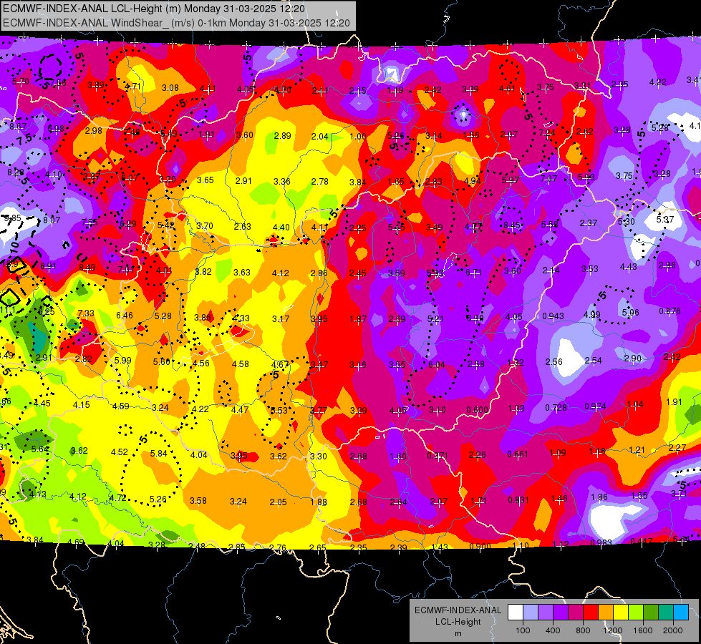Click the legend title 'ECMWF-INDEX-ANAL'
Viewport: 701px width, 644px height.
click(x=458, y=610)
